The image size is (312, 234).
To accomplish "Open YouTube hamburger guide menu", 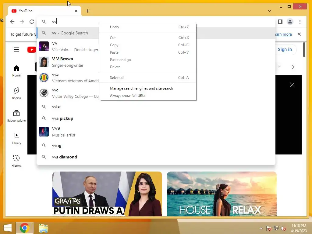I will click(16, 50).
